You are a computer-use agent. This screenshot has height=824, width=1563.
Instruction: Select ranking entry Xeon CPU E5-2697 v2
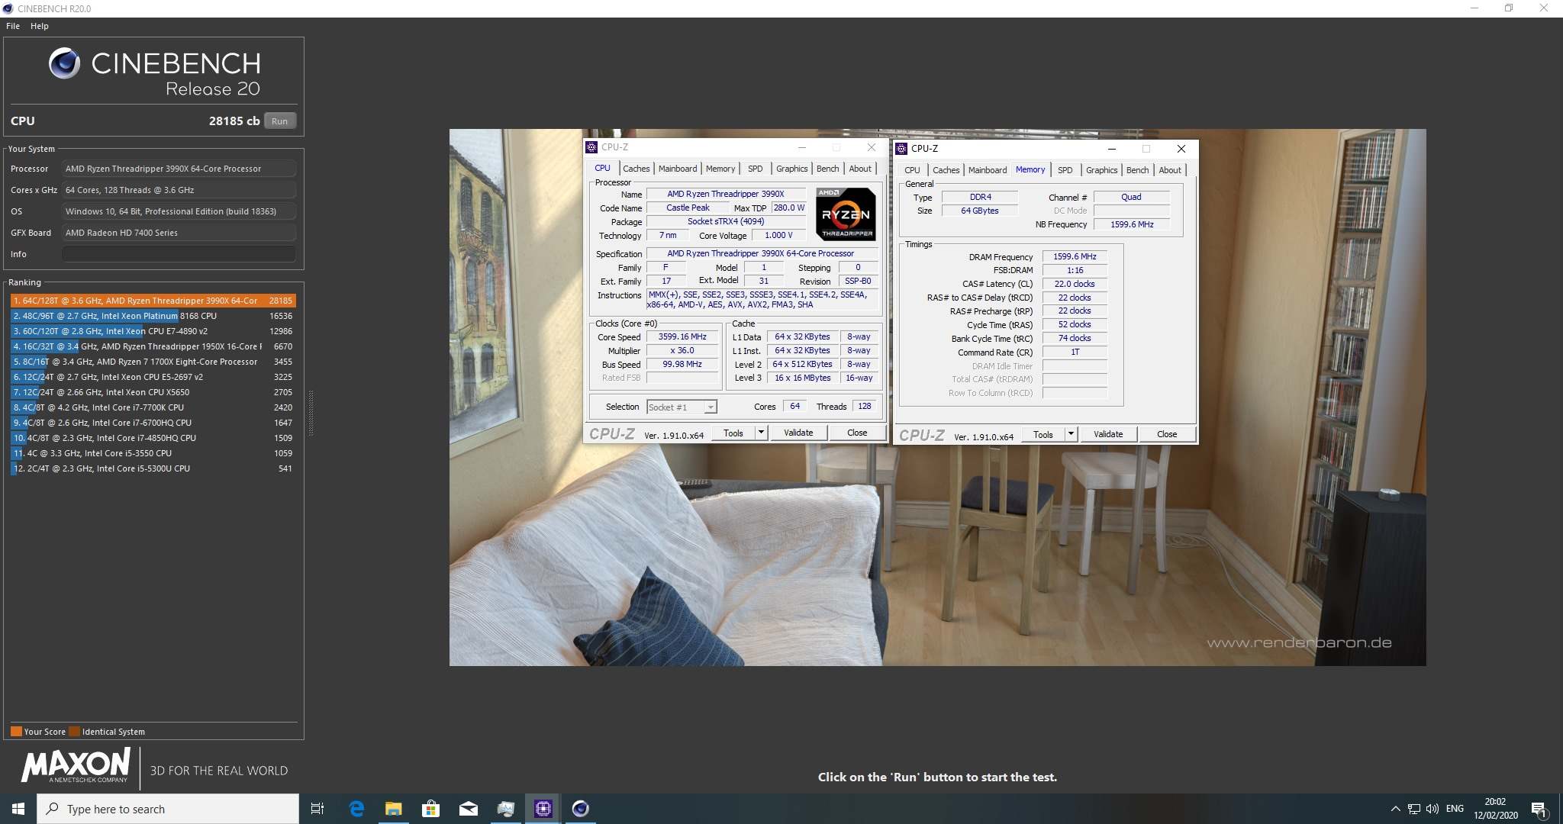click(x=153, y=377)
